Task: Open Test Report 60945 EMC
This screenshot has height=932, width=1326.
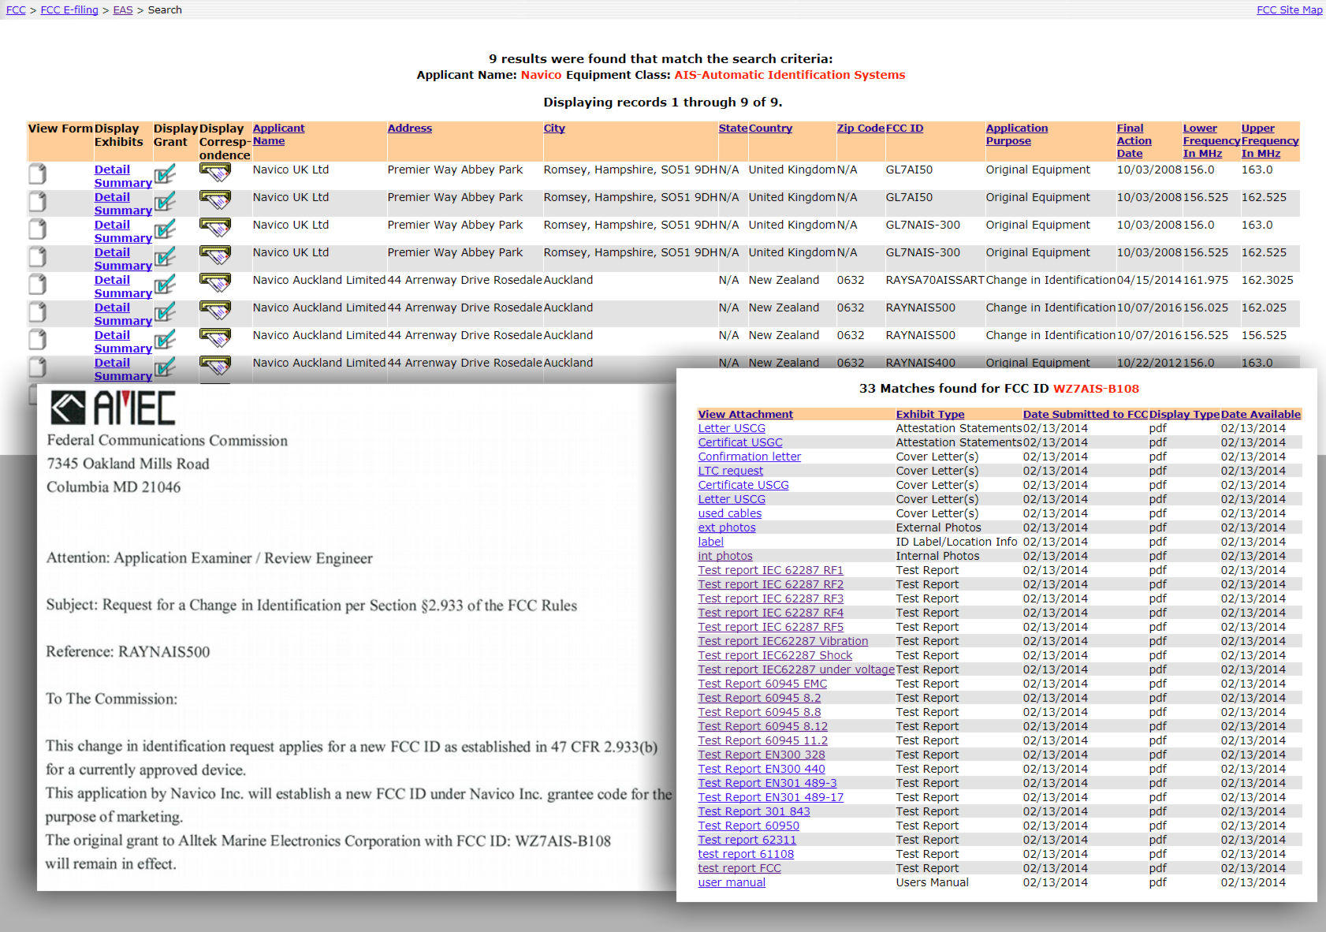Action: click(762, 684)
